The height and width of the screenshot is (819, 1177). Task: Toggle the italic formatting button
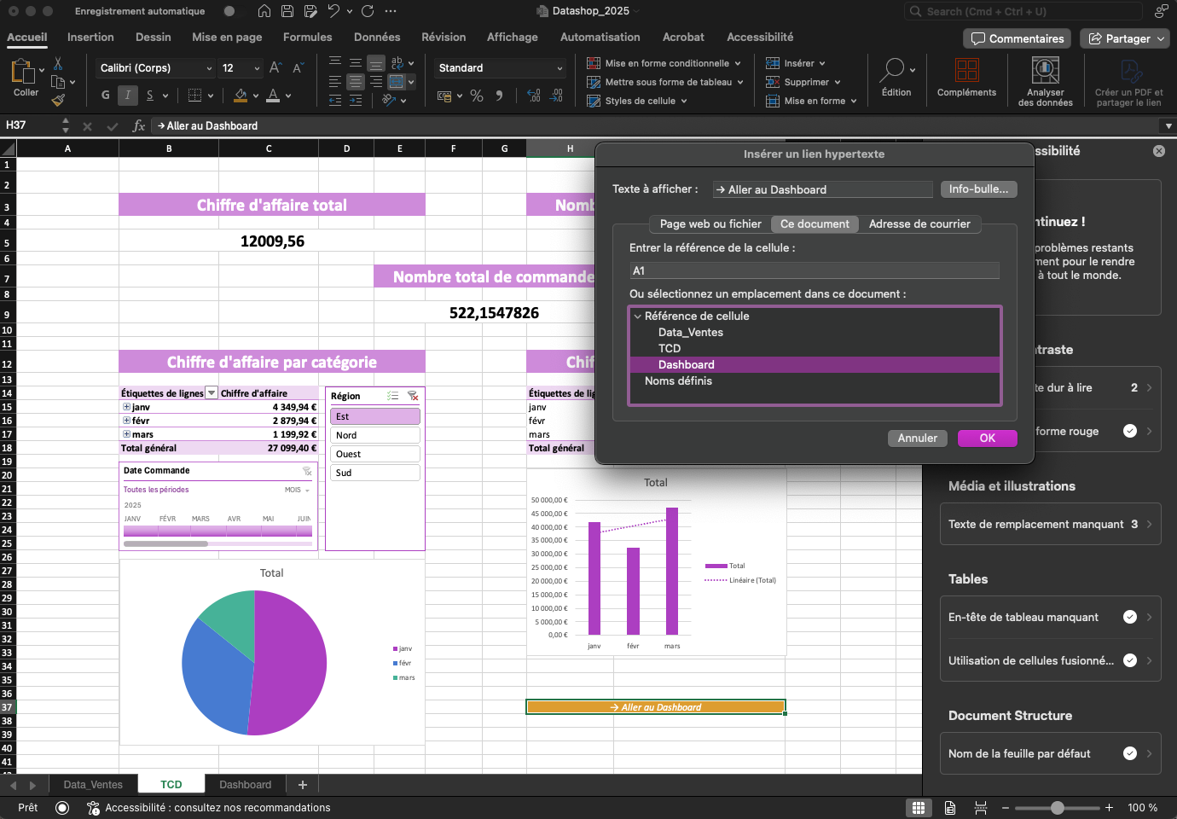click(x=127, y=95)
